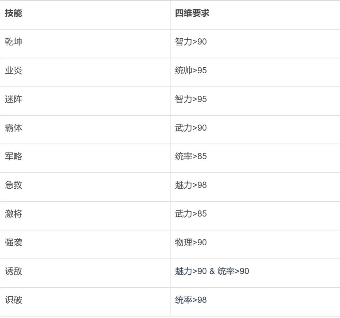Select the 魅力>98 requirement text
Screen dimensions: 340x318
click(x=191, y=185)
